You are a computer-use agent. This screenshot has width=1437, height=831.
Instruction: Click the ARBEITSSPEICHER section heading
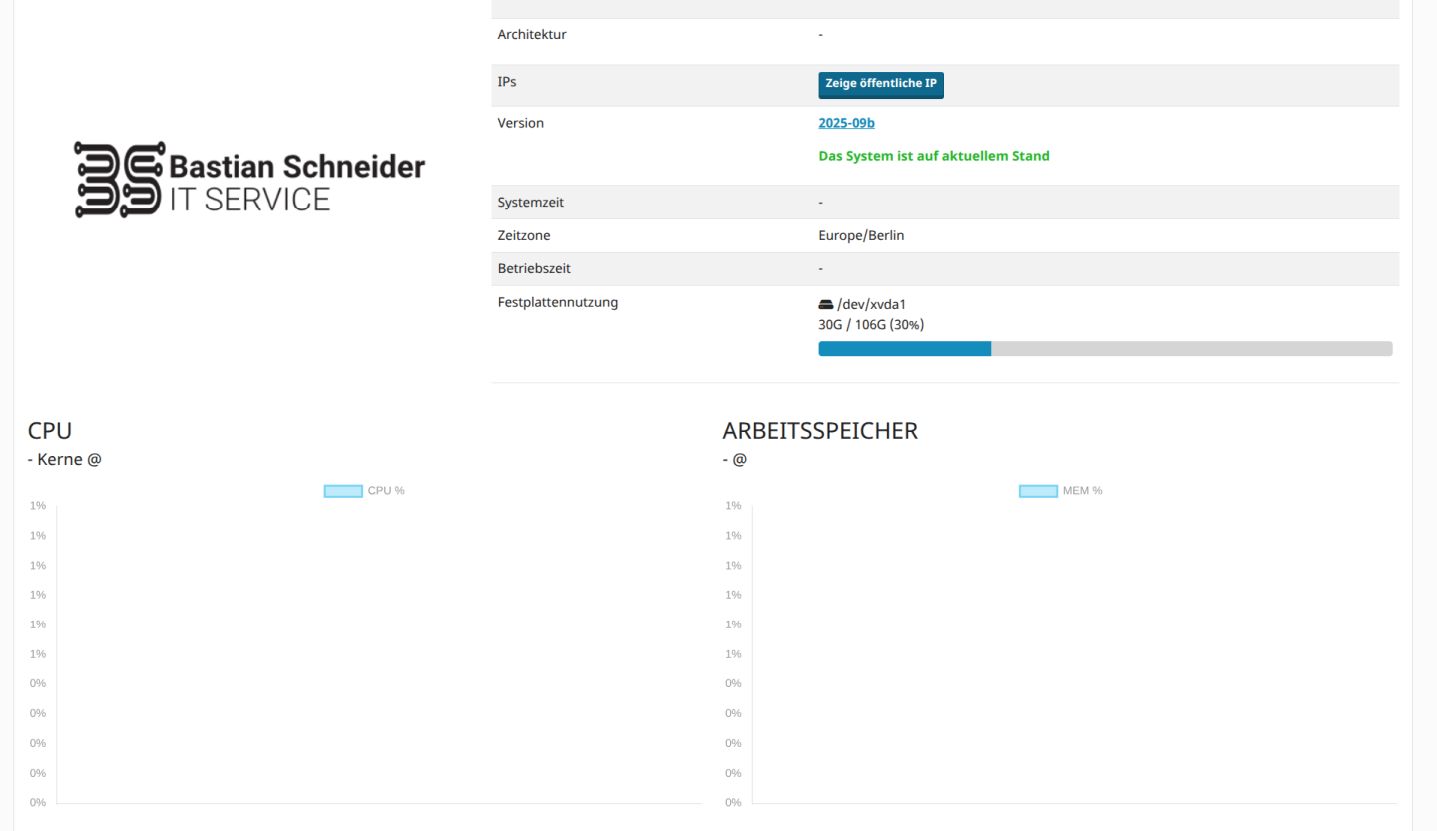point(819,431)
